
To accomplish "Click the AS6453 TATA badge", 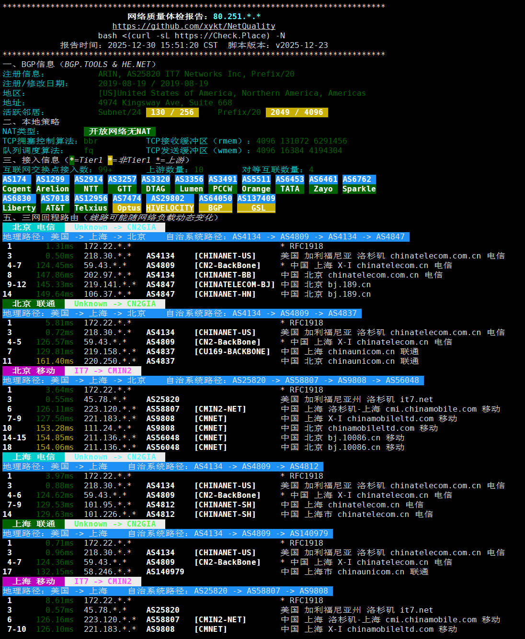I will tap(289, 184).
